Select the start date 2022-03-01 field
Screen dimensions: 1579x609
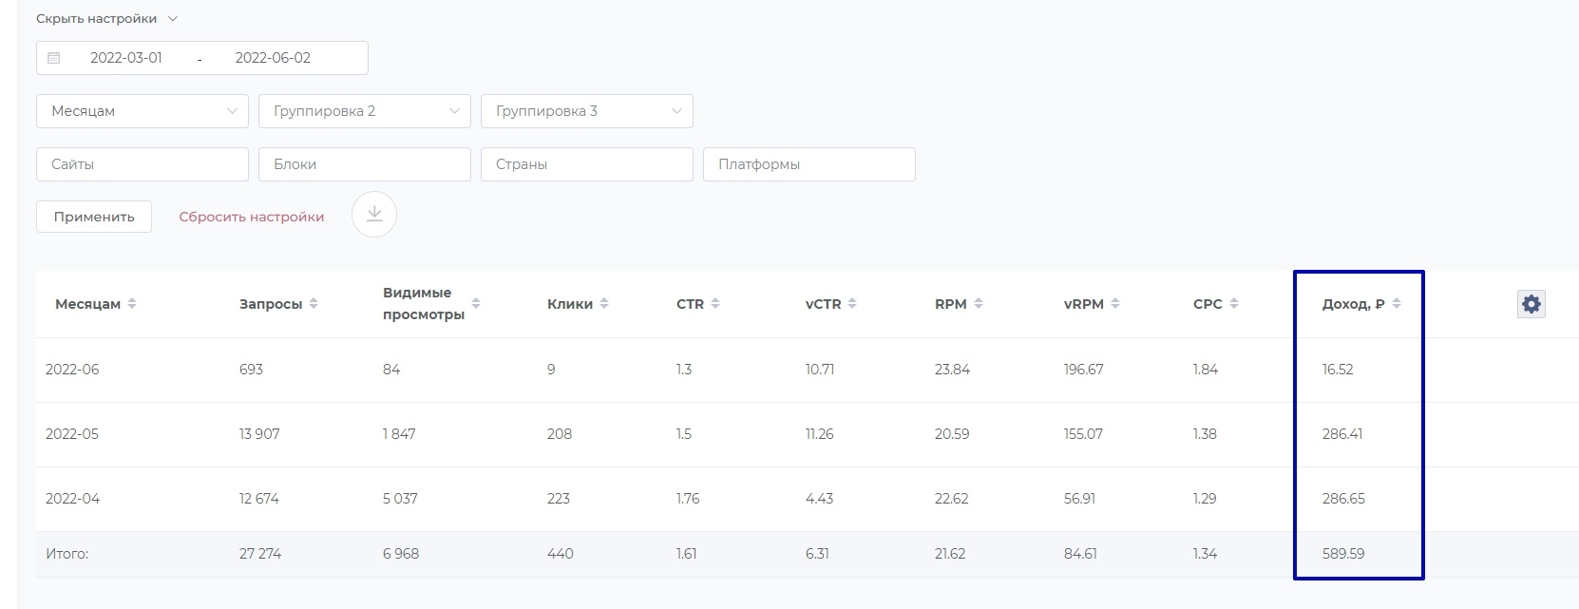126,58
